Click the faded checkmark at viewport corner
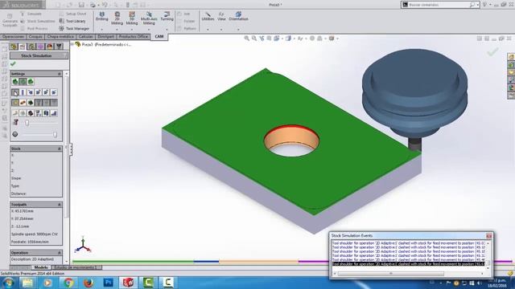 pos(492,51)
